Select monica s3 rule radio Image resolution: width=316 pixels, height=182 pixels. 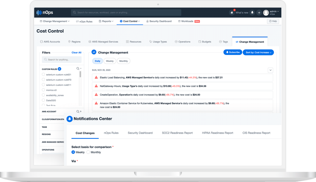(43, 90)
